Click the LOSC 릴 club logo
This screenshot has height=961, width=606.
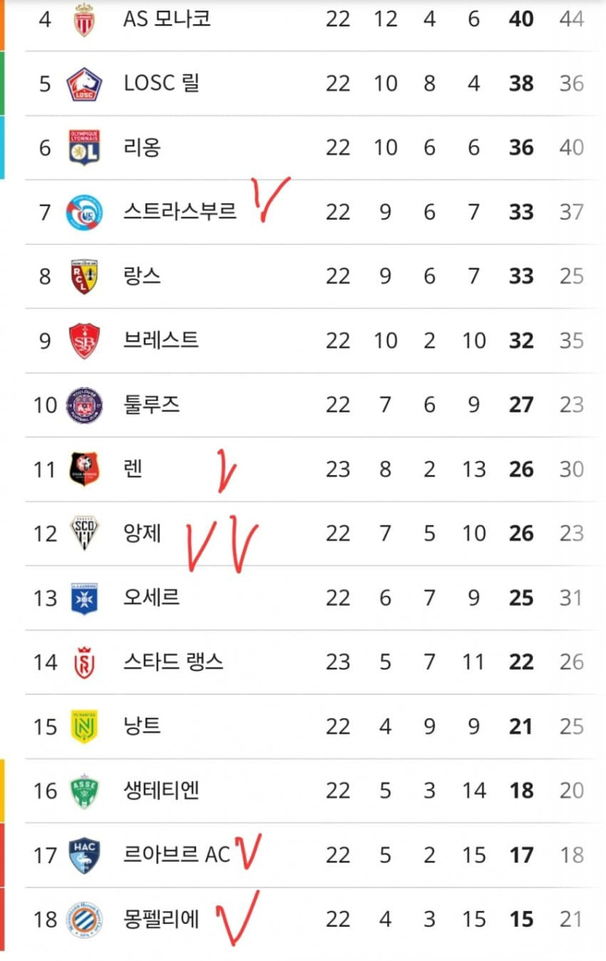(83, 83)
